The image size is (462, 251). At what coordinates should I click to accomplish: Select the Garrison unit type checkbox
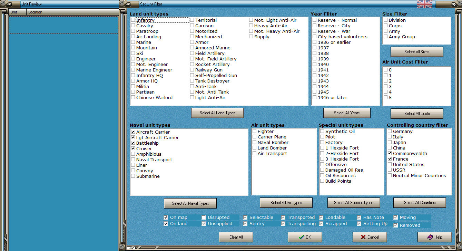click(192, 26)
